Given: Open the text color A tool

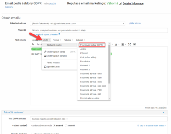Looking at the screenshot, I should [x=116, y=44].
